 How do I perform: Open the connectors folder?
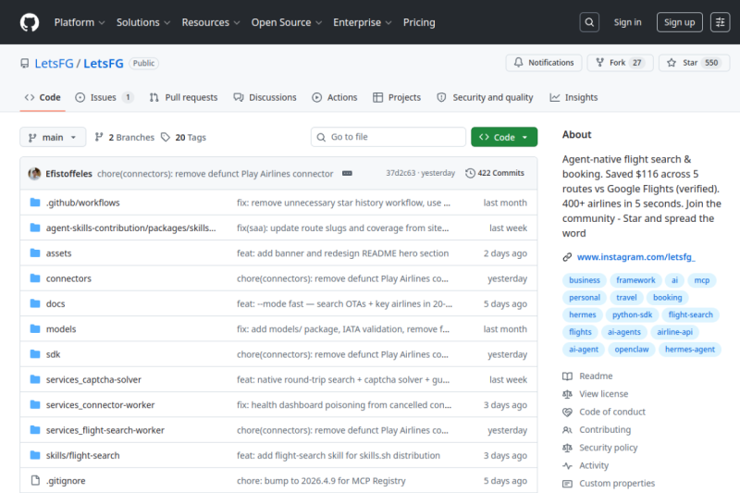68,278
